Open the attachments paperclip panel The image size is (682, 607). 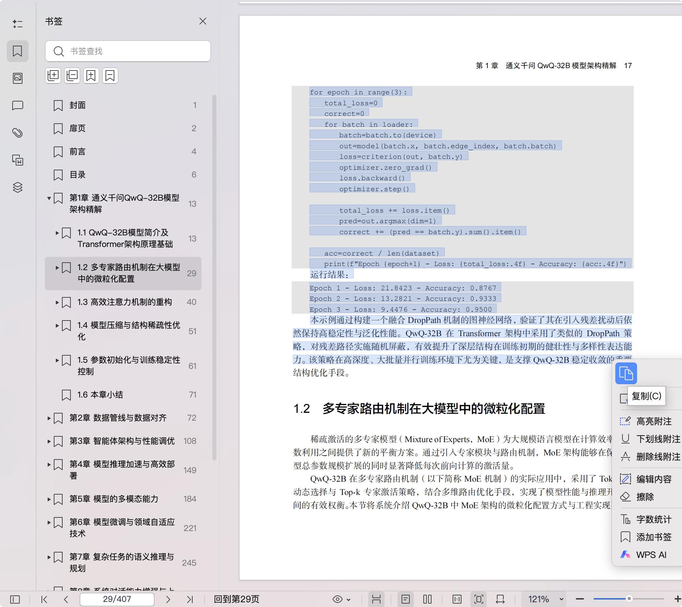[x=18, y=133]
